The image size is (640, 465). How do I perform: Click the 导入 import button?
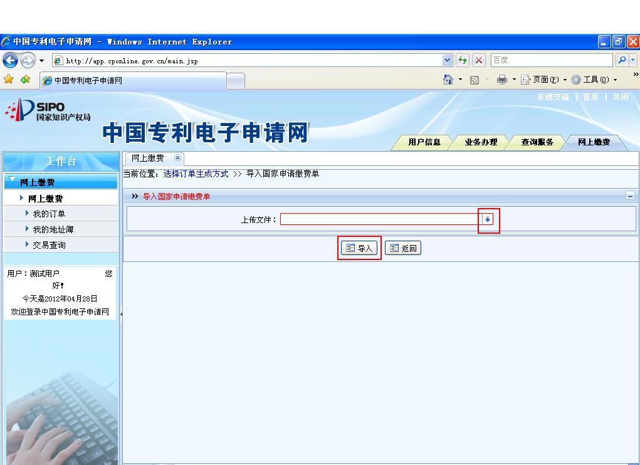point(359,248)
